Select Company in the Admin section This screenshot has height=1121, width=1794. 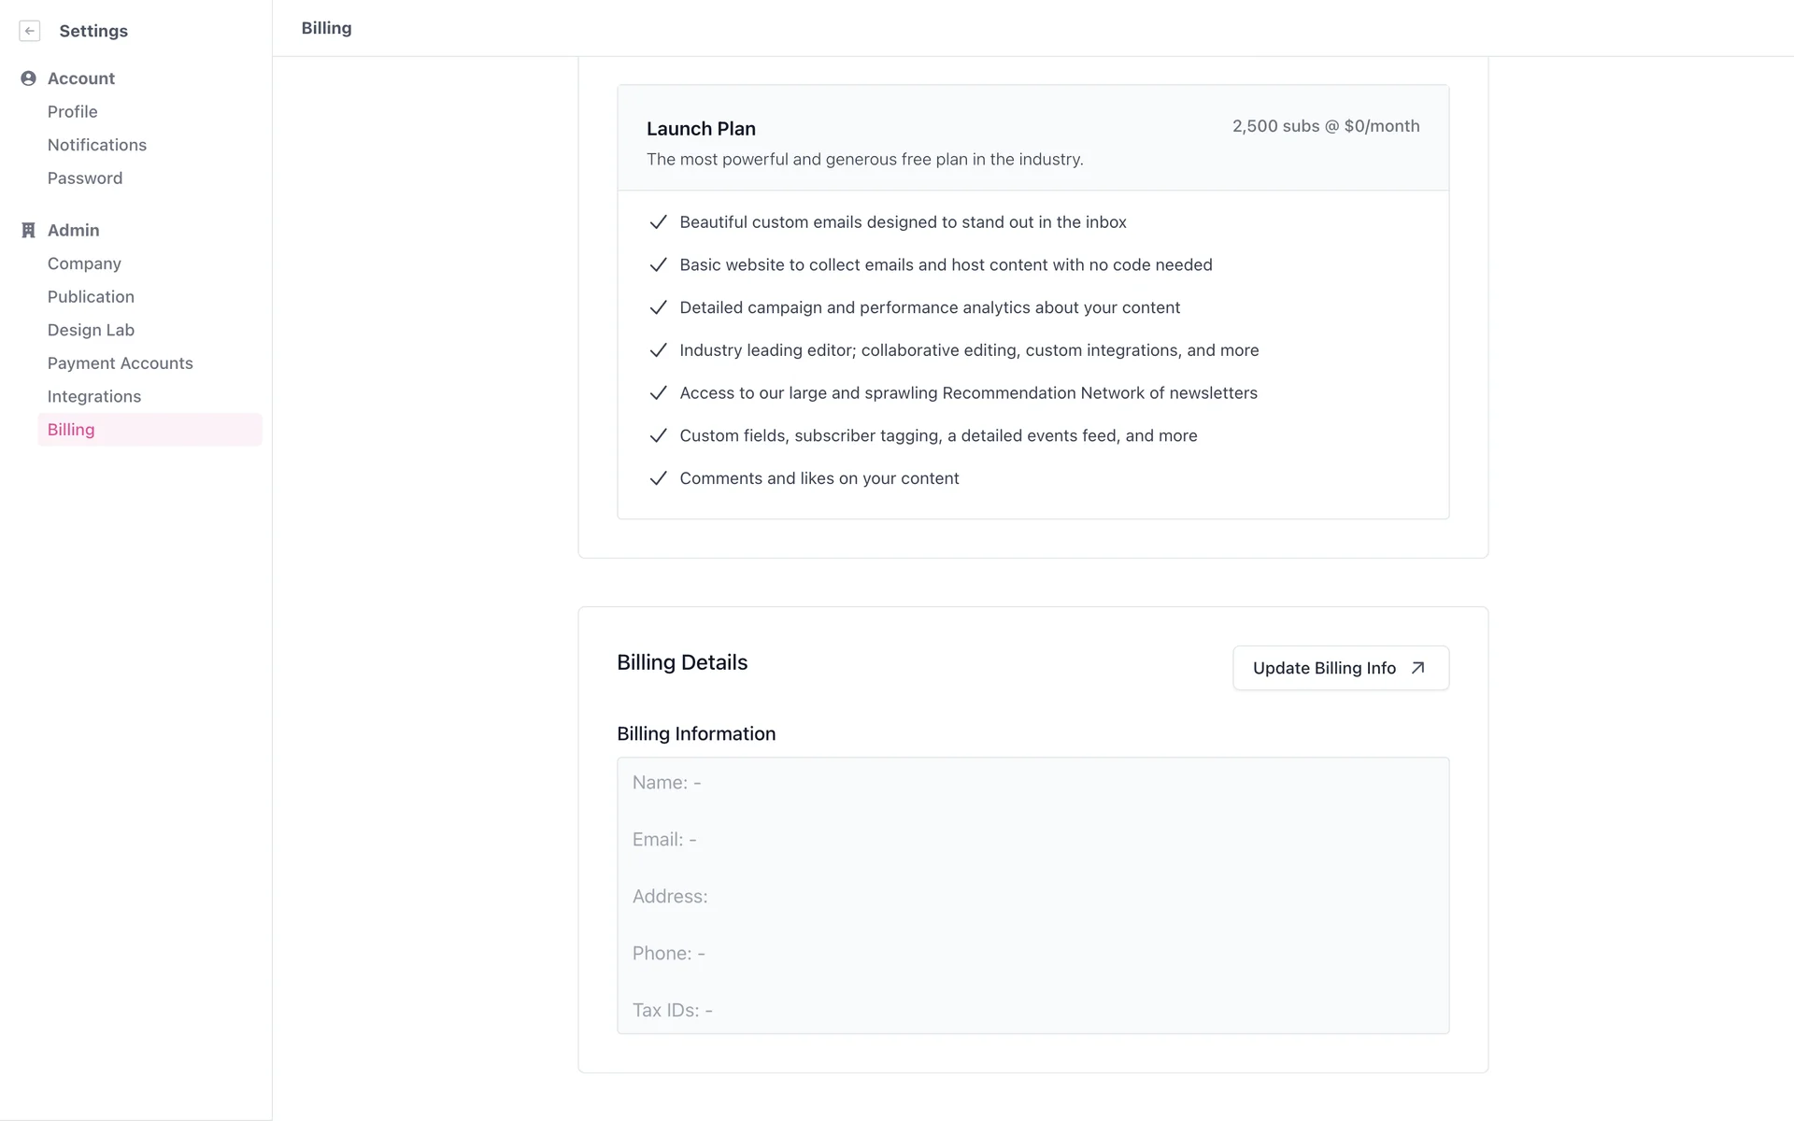click(84, 263)
